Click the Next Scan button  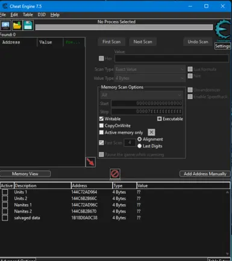tap(143, 42)
